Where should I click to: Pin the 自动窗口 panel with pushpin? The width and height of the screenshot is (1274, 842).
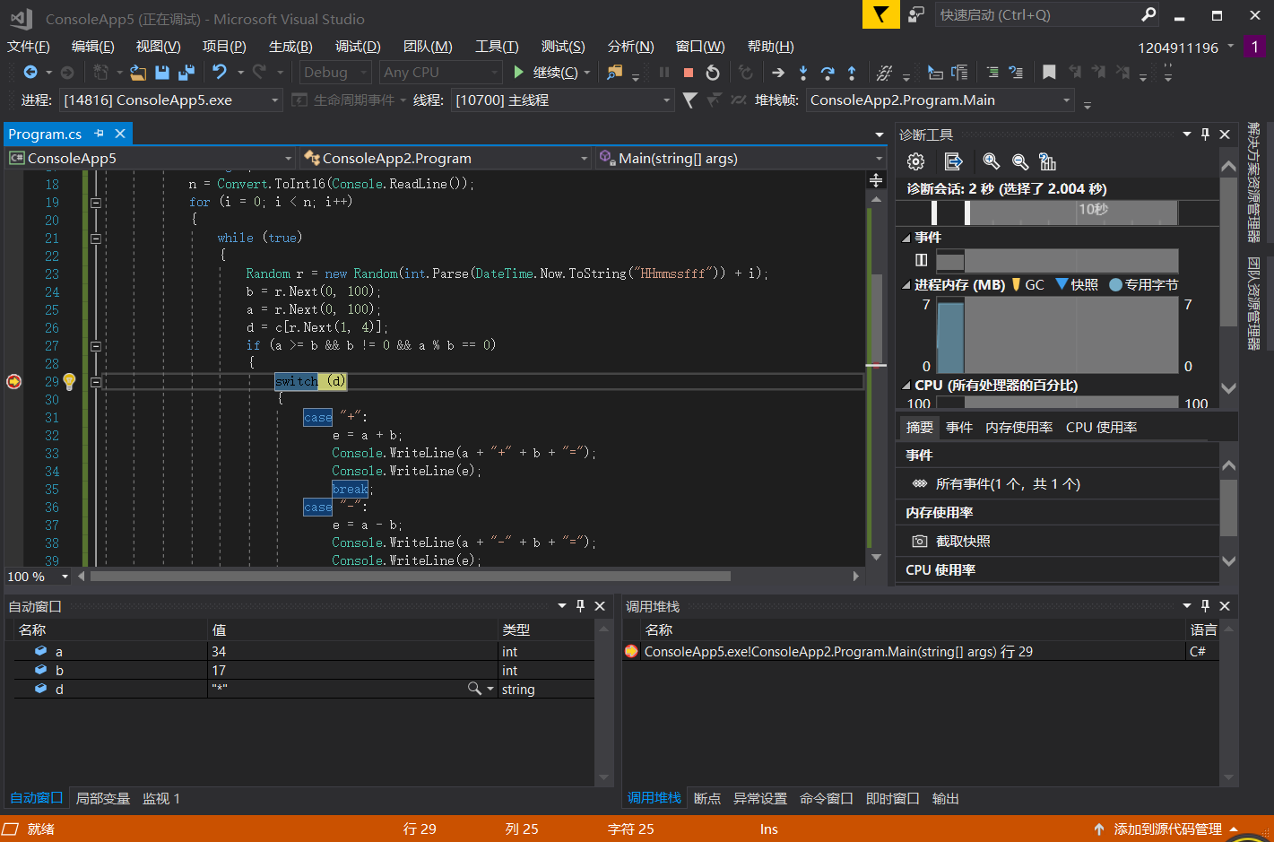(x=580, y=606)
